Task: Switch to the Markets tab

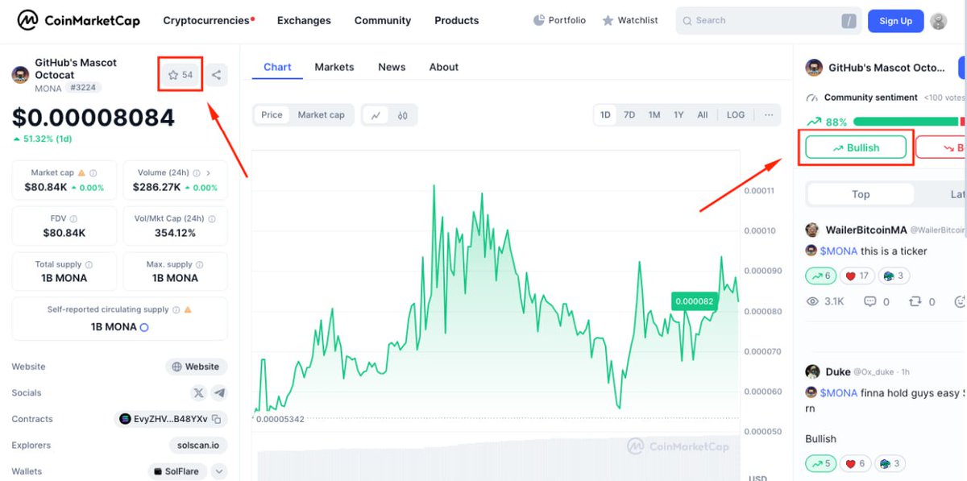Action: (334, 67)
